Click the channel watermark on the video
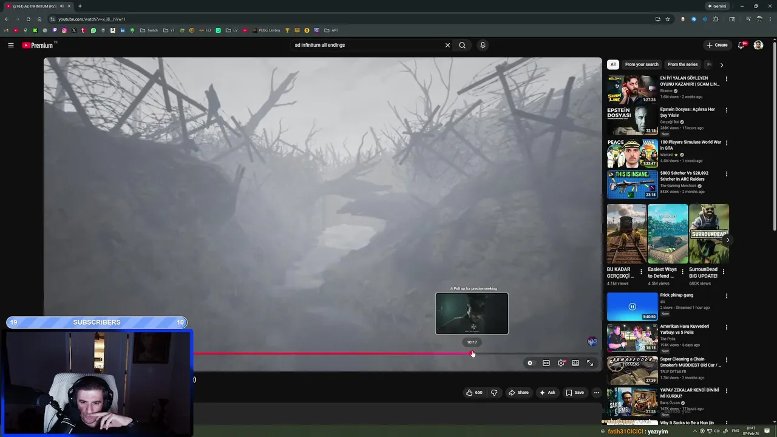This screenshot has height=437, width=777. tap(592, 342)
